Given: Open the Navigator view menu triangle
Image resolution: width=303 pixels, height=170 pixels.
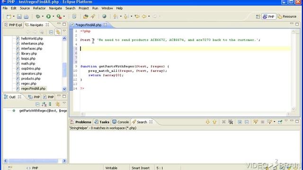Looking at the screenshot, I should point(64,31).
